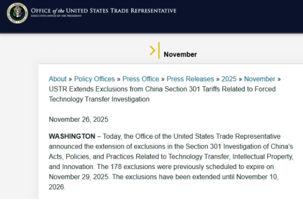Select the 2025 breadcrumb link

229,79
